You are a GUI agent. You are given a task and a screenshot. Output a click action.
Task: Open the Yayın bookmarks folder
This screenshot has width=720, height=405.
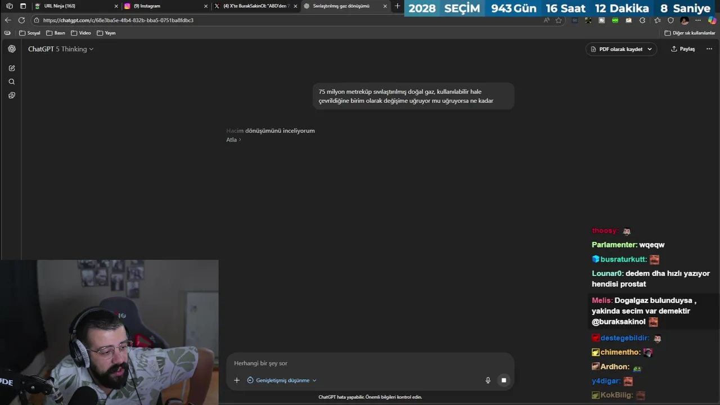(106, 33)
